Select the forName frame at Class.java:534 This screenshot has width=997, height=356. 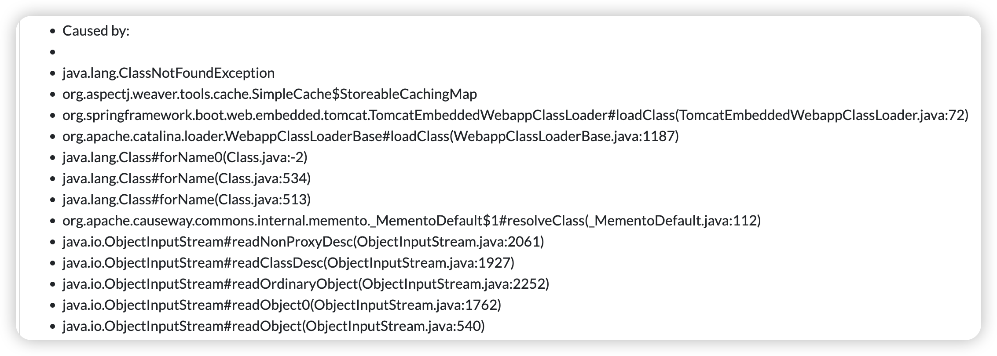click(187, 178)
